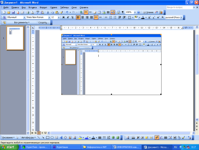The width and height of the screenshot is (199, 150).
Task: Select the Line tool in the Drawing toolbar
Action: (x=39, y=138)
